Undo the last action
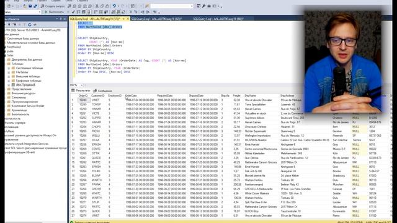The image size is (397, 223). [114, 6]
